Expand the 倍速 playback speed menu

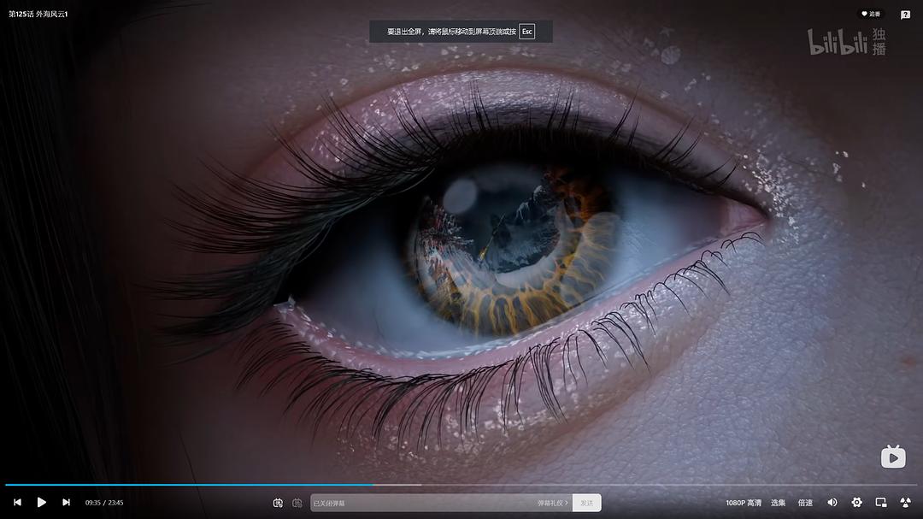tap(805, 503)
